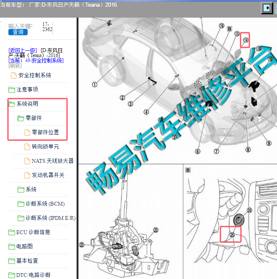This screenshot has height=279, width=277.
Task: Expand the ECU 诊断信息 folder
Action: tap(33, 232)
